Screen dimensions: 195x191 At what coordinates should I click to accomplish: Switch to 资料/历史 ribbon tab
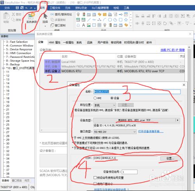(81, 8)
